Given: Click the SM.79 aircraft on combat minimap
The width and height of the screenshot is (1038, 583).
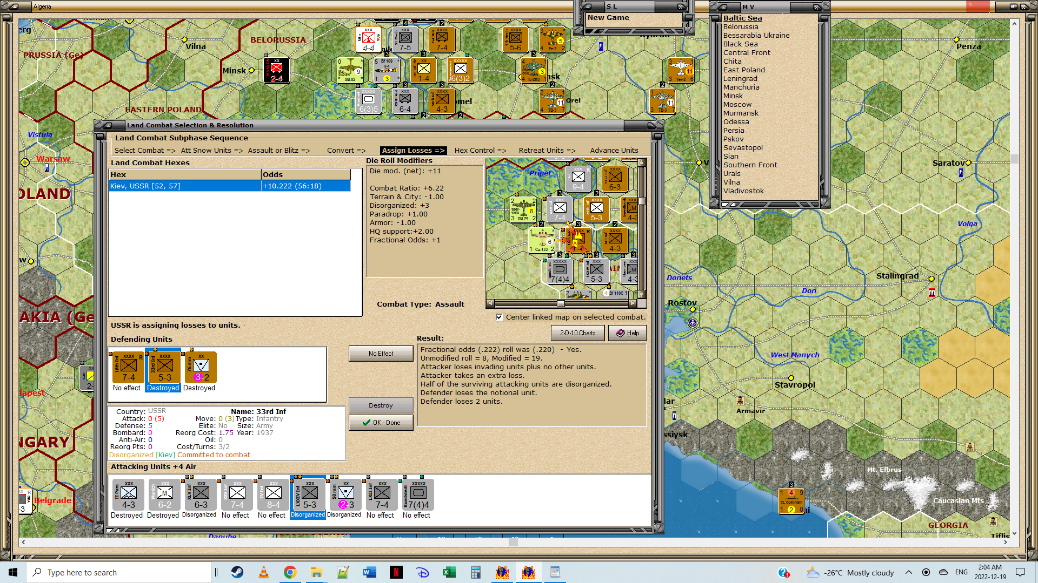Looking at the screenshot, I should pyautogui.click(x=523, y=209).
